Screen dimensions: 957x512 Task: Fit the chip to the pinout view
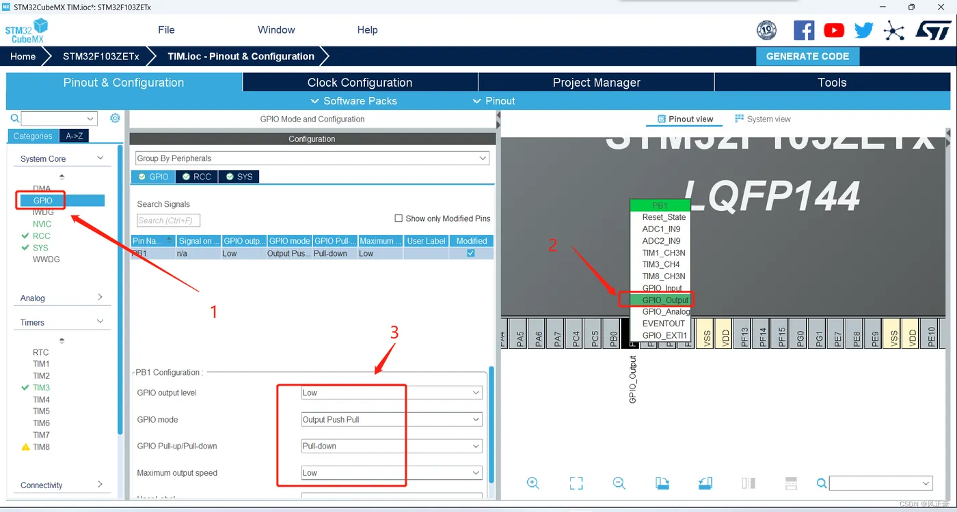pyautogui.click(x=576, y=483)
